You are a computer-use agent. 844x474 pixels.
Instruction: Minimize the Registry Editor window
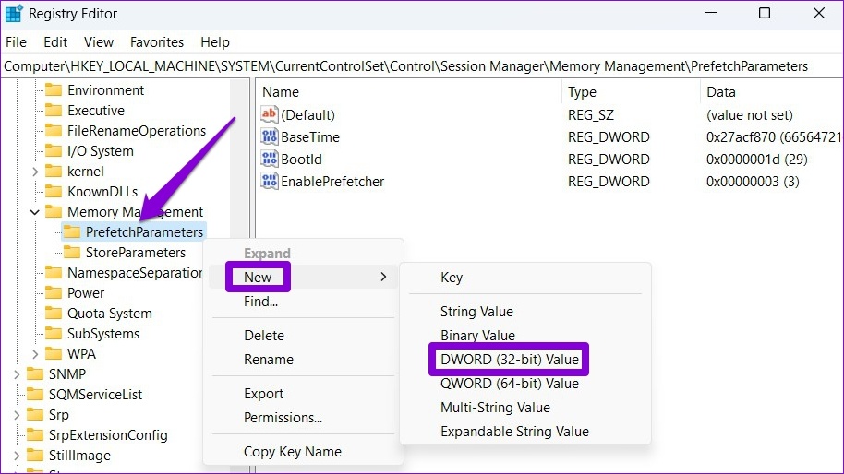point(711,13)
